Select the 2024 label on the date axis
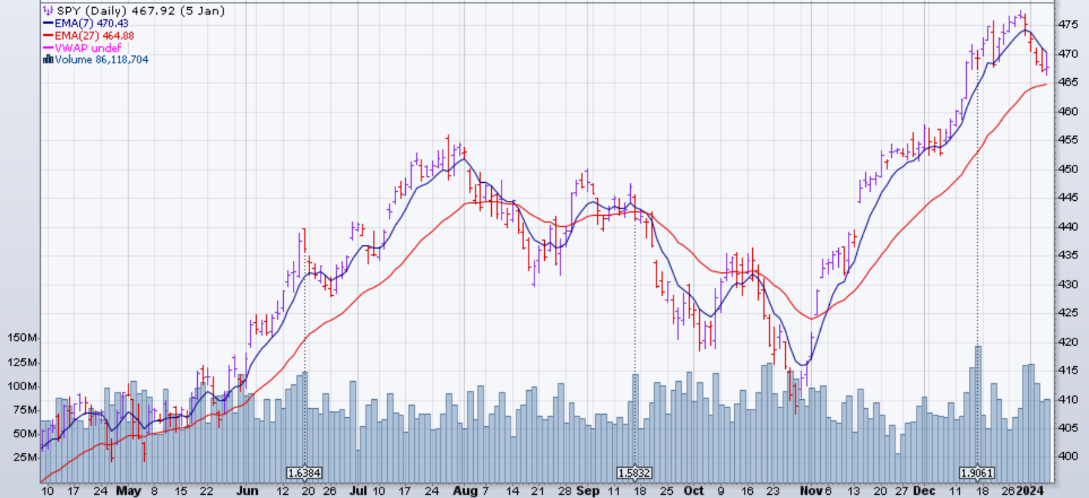Screen dimensions: 1089x498 pos(1030,491)
